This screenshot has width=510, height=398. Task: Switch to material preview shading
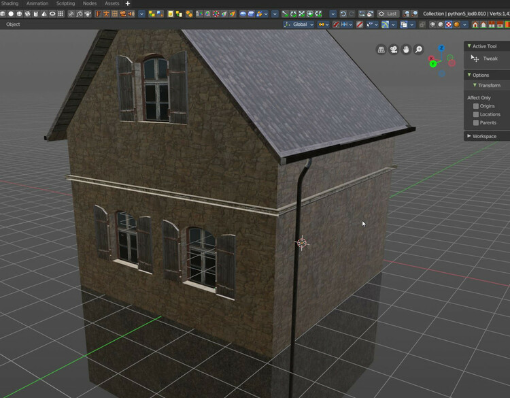click(x=449, y=24)
